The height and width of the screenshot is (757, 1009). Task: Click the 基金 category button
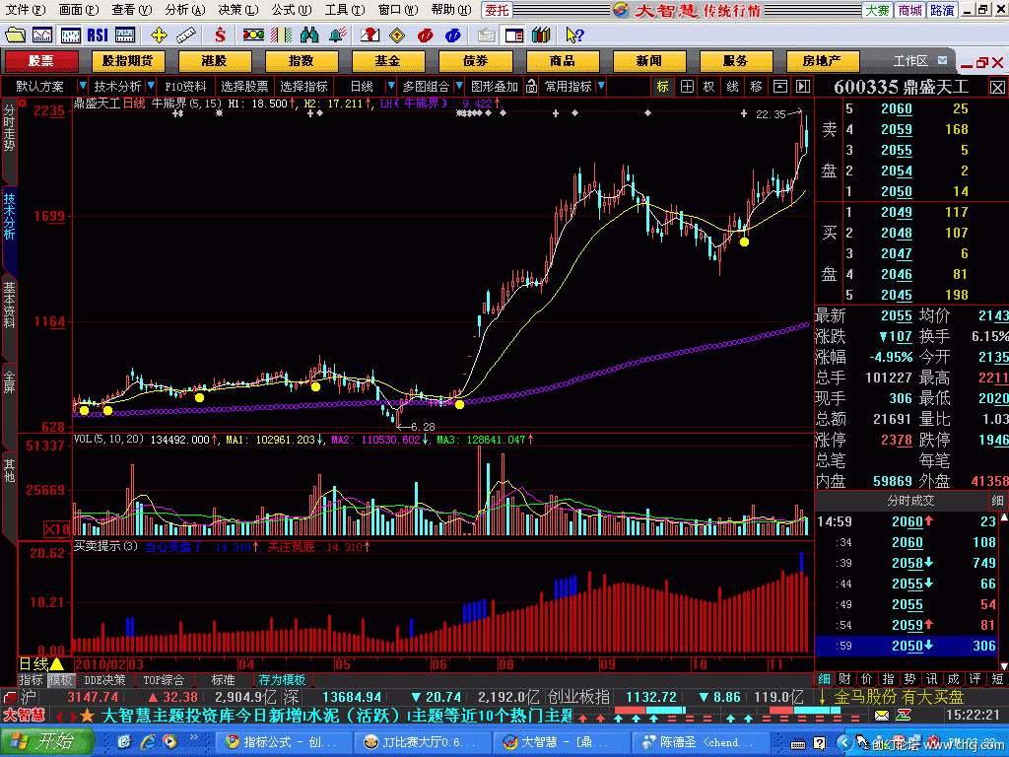388,61
